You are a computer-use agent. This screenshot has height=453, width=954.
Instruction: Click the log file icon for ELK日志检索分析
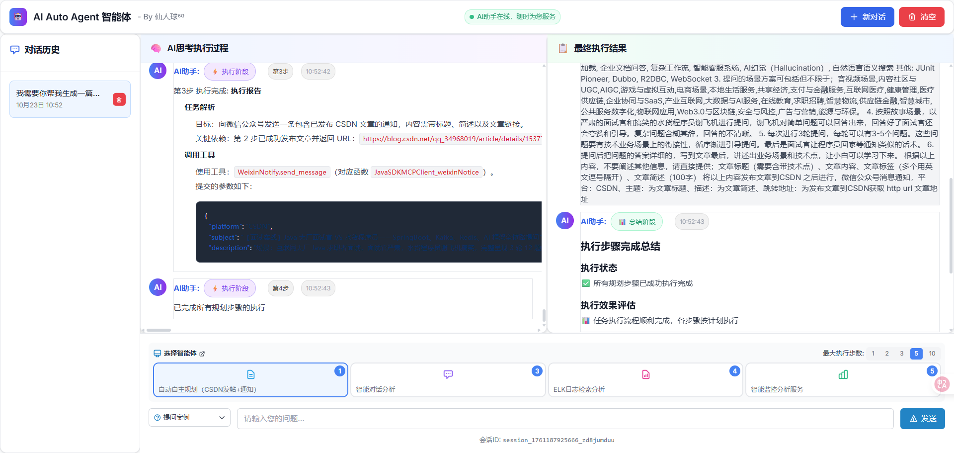click(x=645, y=374)
